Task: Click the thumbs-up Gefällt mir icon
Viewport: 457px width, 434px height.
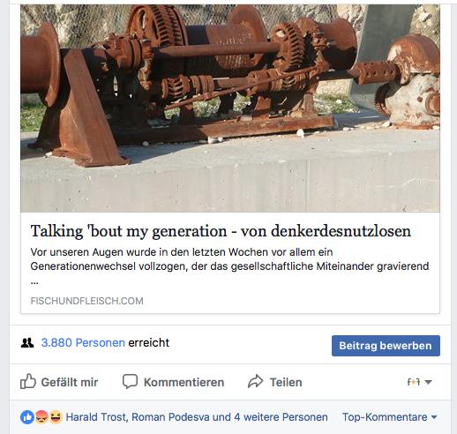Action: pos(28,382)
